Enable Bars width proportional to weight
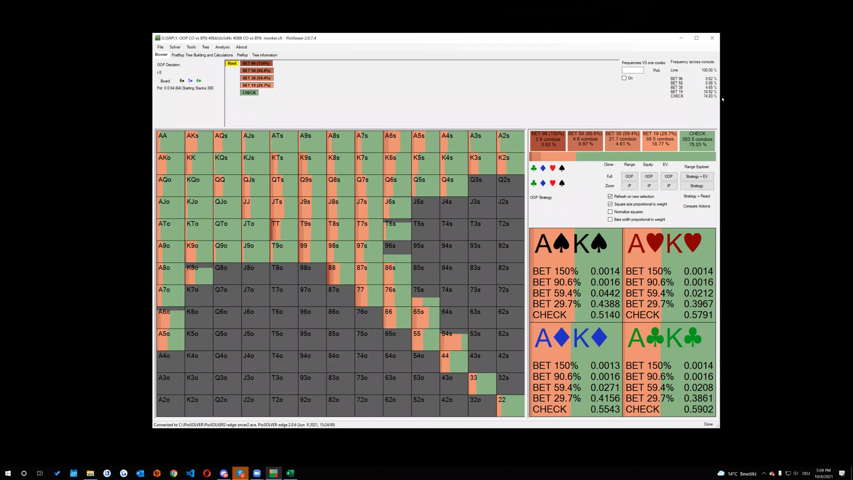Viewport: 853px width, 480px height. 610,220
